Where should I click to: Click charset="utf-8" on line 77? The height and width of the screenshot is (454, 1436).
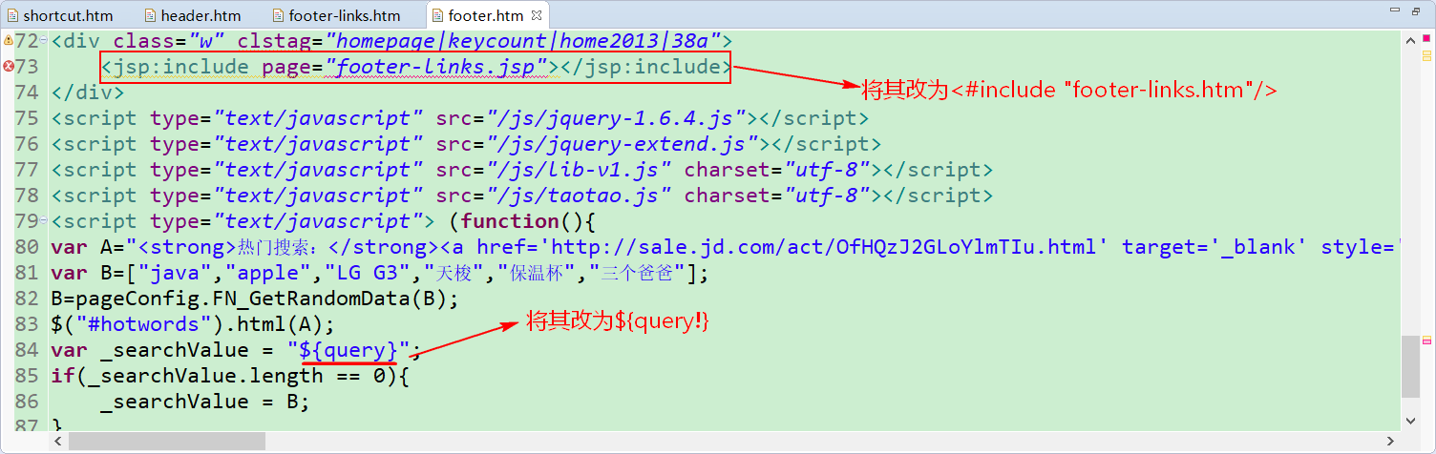coord(784,170)
